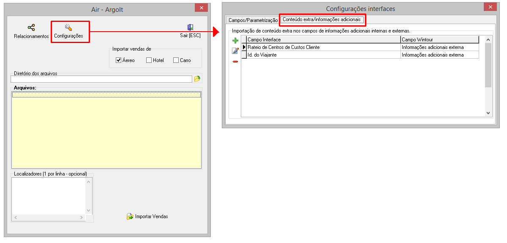The width and height of the screenshot is (507, 243).
Task: Add new row with green plus icon
Action: (235, 40)
